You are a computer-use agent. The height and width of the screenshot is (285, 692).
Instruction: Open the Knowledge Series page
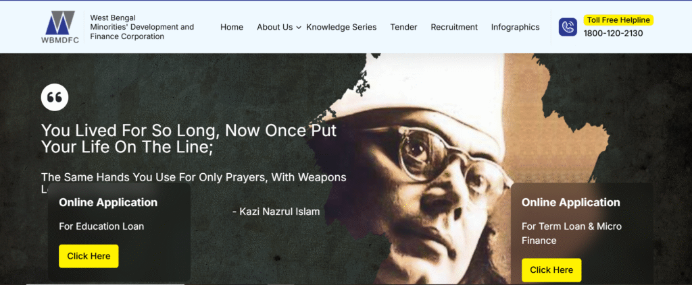click(341, 27)
